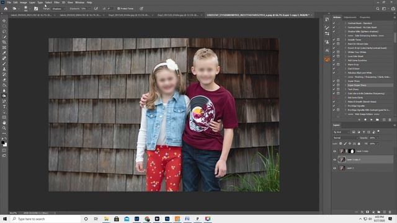Viewport: 397px width, 223px height.
Task: Lock image pixels with the brush lock icon
Action: [345, 144]
